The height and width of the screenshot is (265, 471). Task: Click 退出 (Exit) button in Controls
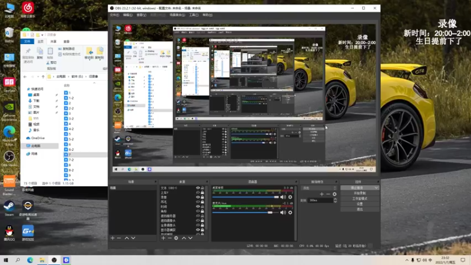(360, 209)
